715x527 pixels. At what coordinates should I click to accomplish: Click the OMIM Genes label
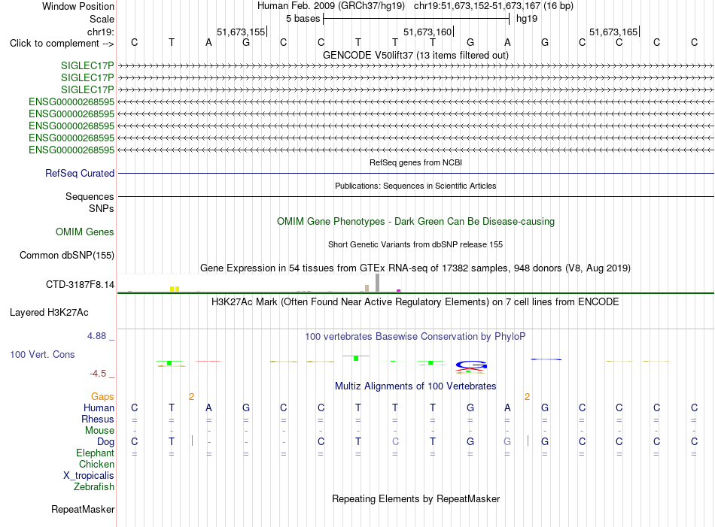tap(84, 232)
